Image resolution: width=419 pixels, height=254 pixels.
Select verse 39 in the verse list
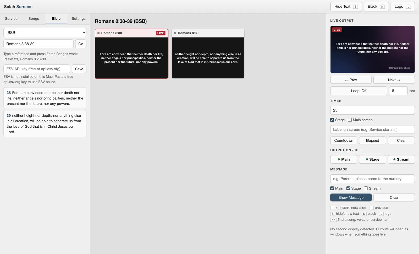tap(45, 123)
